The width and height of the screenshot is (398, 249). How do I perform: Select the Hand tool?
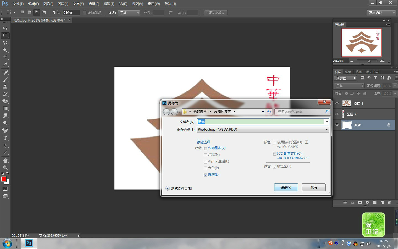[x=5, y=160]
